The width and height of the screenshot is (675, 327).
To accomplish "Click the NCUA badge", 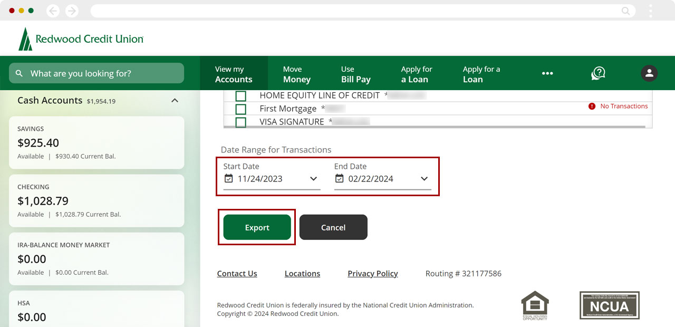I will [610, 305].
